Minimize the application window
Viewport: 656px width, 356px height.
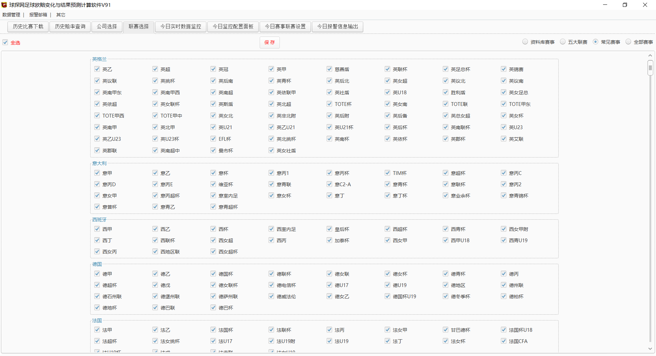[605, 5]
